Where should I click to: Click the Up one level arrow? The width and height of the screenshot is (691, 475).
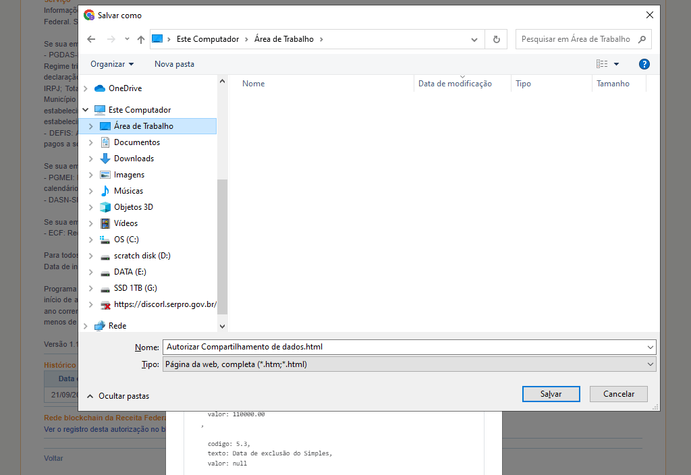click(140, 39)
